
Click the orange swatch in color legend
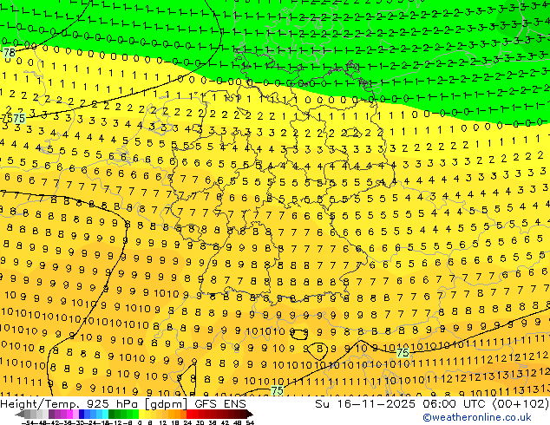click(x=177, y=414)
